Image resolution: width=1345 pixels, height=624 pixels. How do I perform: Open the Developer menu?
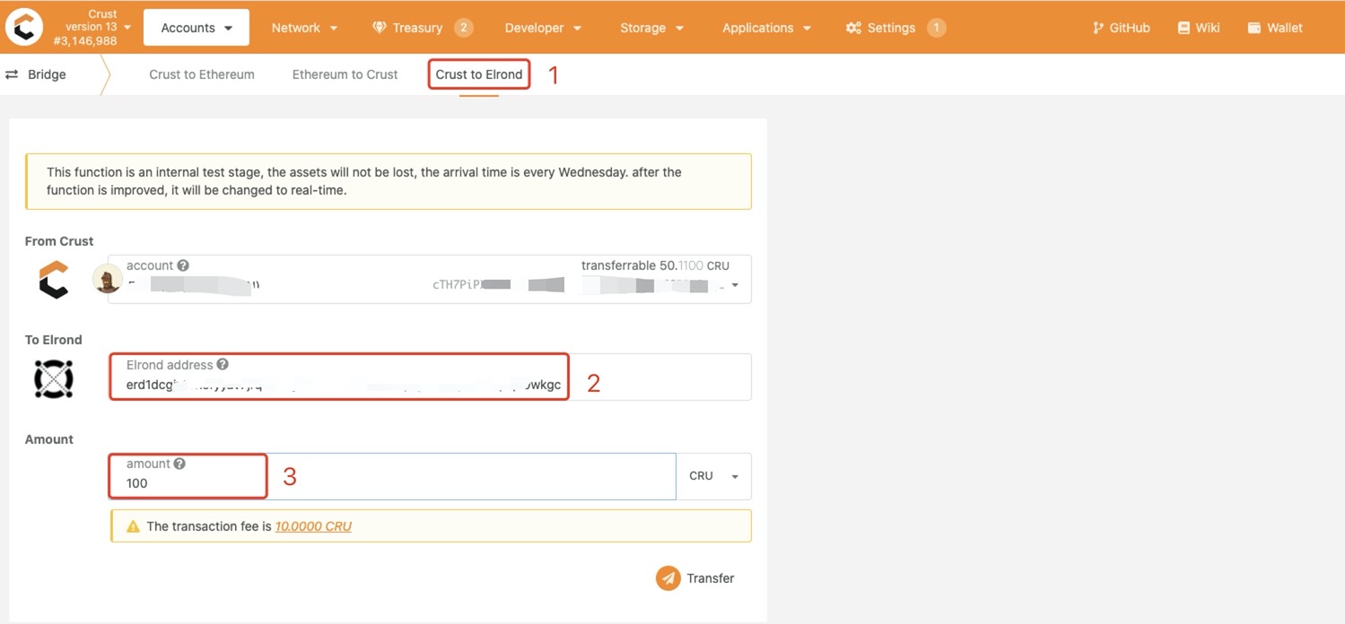(x=543, y=28)
